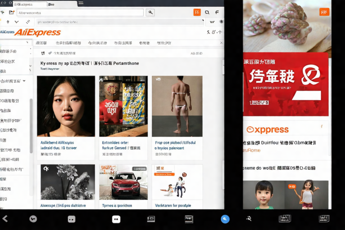This screenshot has height=230, width=345.
Task: Click the white button on the red banner
Action: (x=307, y=96)
